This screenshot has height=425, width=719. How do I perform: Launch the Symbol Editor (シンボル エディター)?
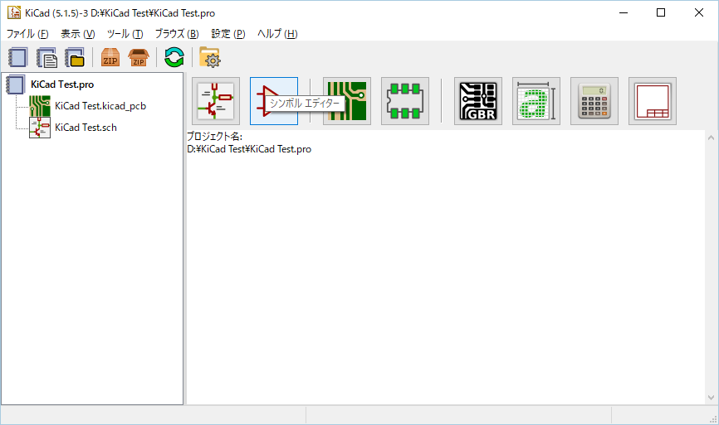click(x=274, y=101)
